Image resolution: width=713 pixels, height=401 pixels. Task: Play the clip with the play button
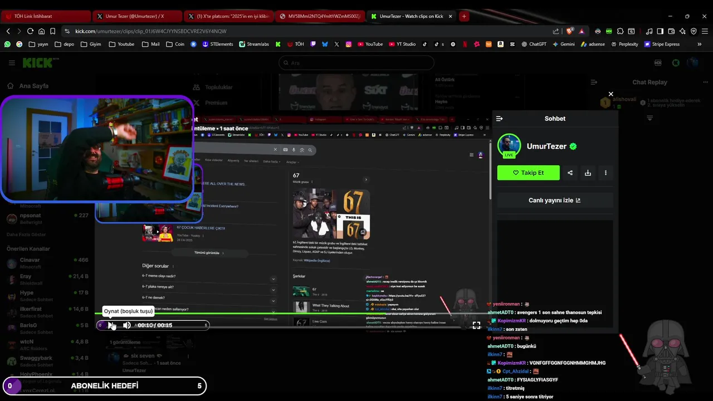click(x=110, y=325)
